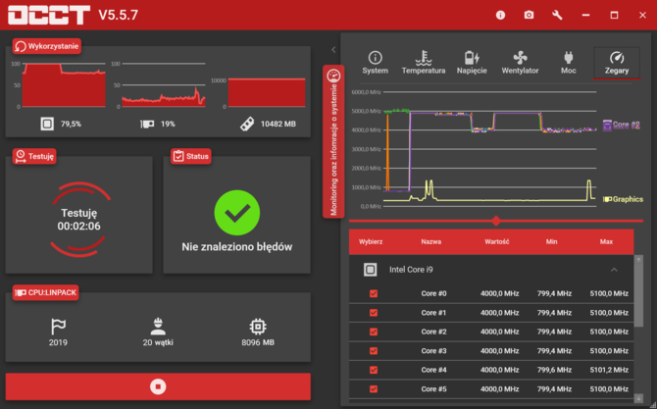Click the 20 wątki worker icon
This screenshot has height=409, width=657.
click(x=158, y=327)
